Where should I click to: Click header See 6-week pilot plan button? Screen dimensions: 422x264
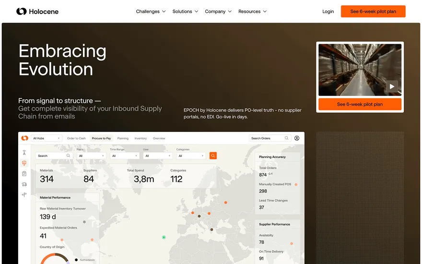pos(373,12)
